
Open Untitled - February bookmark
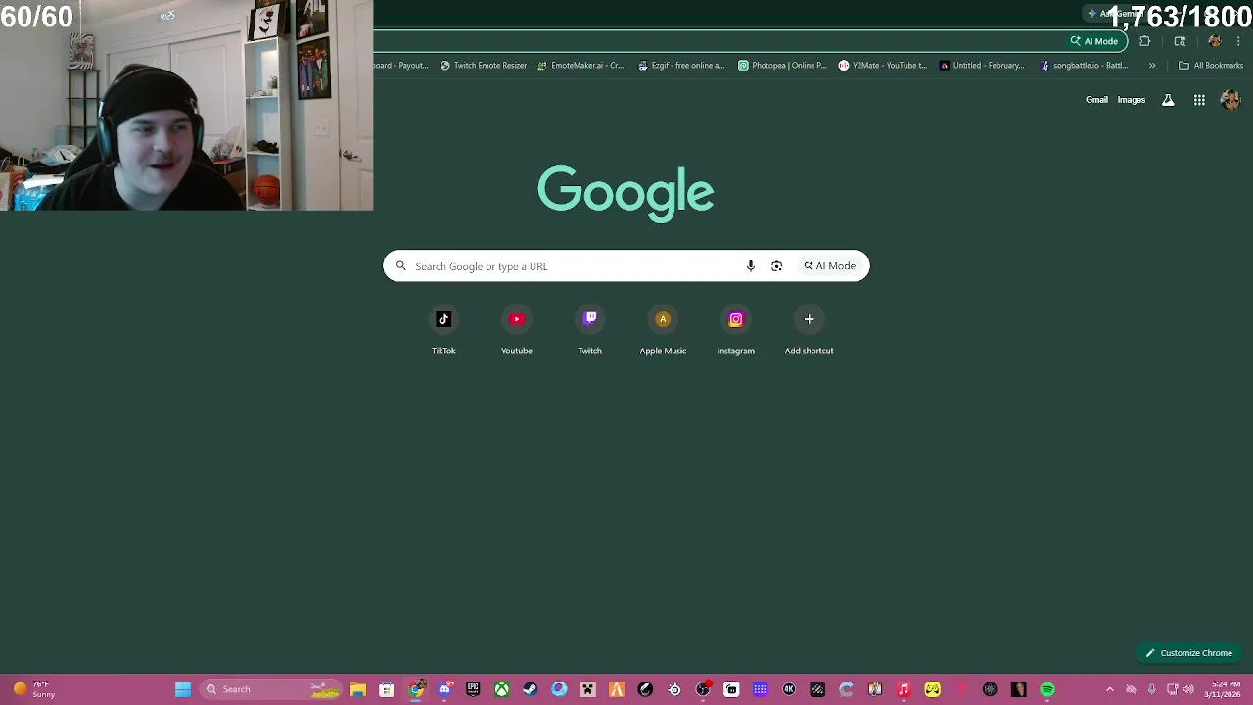coord(982,66)
